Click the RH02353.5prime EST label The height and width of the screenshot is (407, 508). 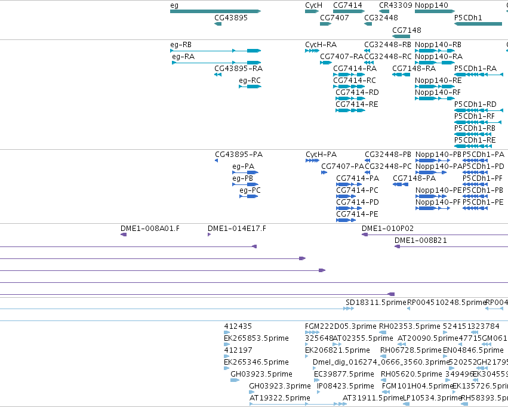pyautogui.click(x=410, y=326)
